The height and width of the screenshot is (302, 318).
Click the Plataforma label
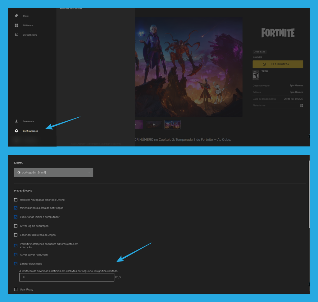(x=259, y=106)
